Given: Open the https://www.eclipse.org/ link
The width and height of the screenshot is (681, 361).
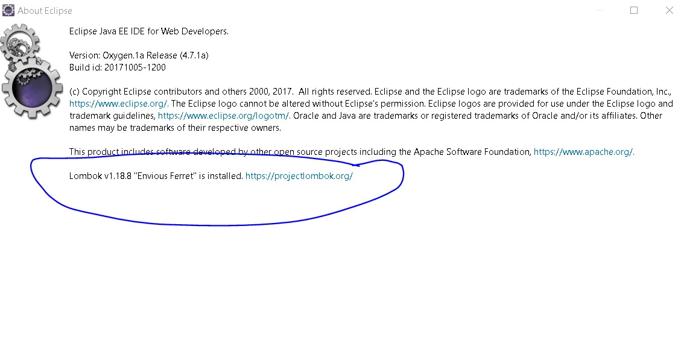Looking at the screenshot, I should (x=119, y=104).
